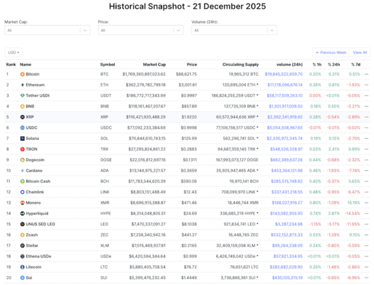Viewport: 374px width, 285px height.
Task: Sort by % 7d column header
Action: (x=355, y=64)
